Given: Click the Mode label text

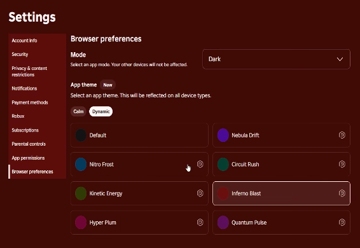Looking at the screenshot, I should (78, 55).
